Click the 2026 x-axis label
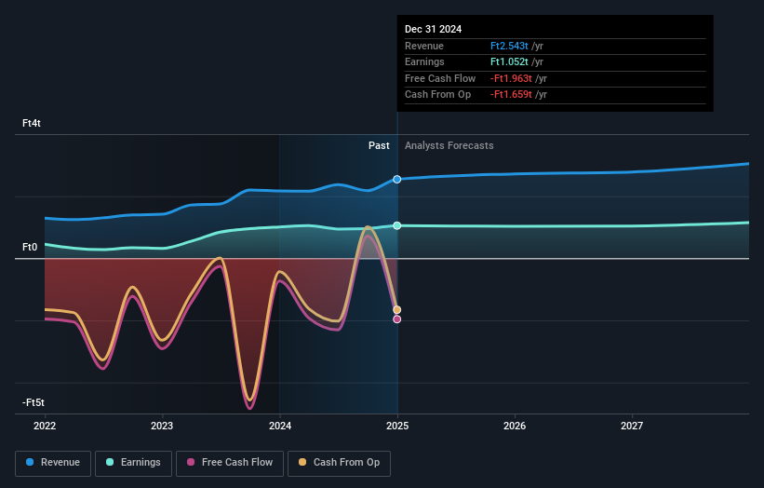764x488 pixels. point(515,427)
